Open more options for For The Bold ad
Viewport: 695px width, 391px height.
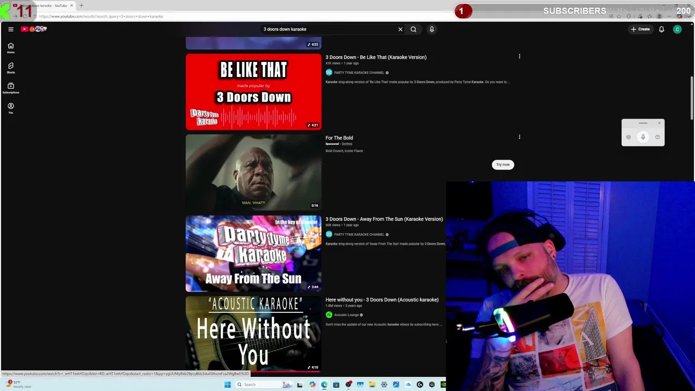click(x=520, y=137)
